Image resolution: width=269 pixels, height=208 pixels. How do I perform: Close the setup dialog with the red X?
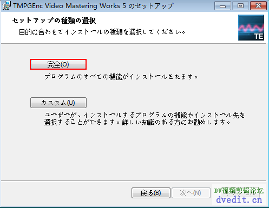(x=258, y=6)
